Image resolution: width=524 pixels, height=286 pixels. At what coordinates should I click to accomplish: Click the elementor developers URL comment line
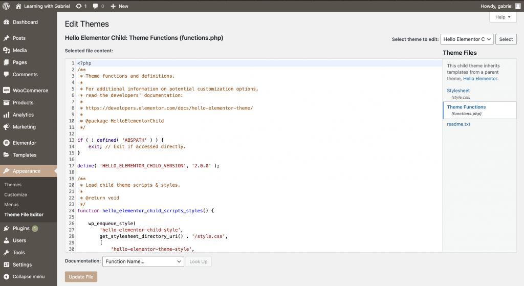click(166, 108)
